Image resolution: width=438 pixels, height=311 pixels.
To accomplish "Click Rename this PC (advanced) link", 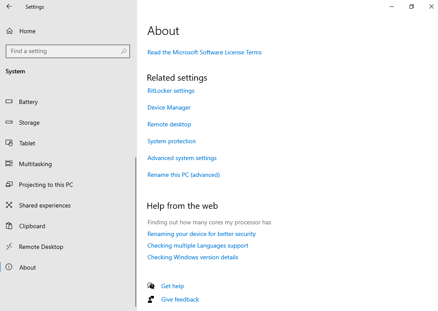I will tap(183, 175).
